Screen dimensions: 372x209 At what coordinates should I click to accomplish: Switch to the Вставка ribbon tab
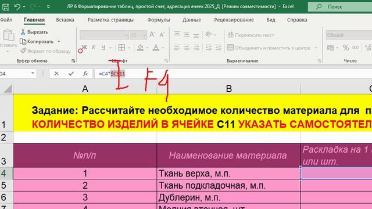pyautogui.click(x=65, y=20)
